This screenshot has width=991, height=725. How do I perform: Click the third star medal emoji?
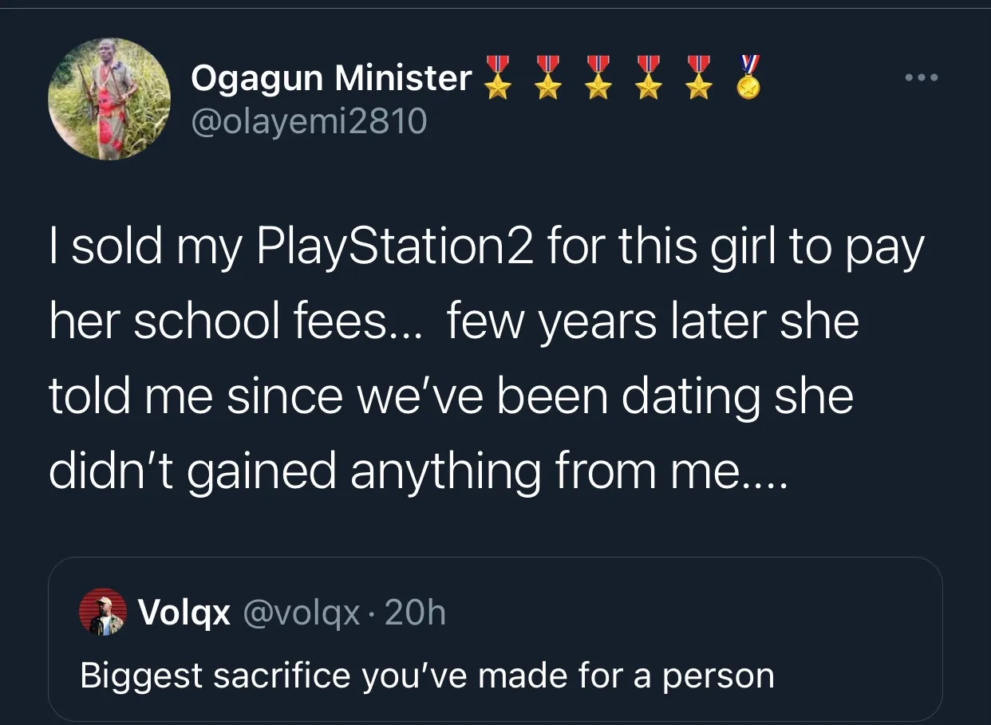click(x=598, y=77)
